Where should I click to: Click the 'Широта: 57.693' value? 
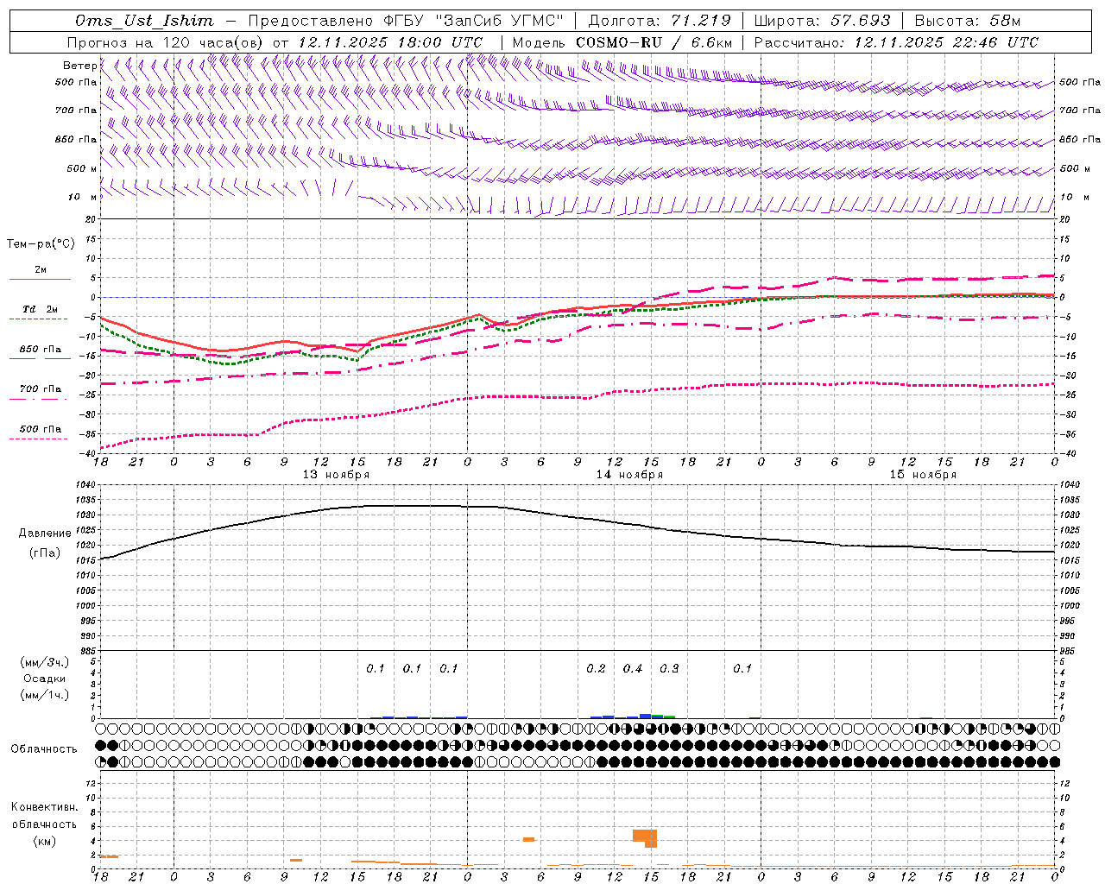pos(821,21)
